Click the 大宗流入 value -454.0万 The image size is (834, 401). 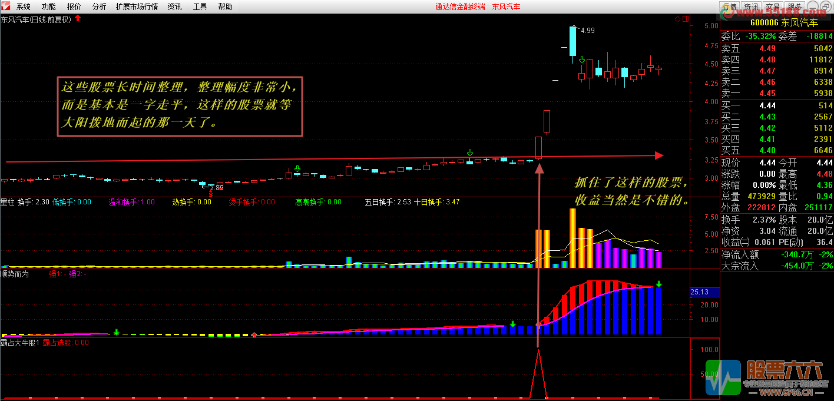click(797, 266)
